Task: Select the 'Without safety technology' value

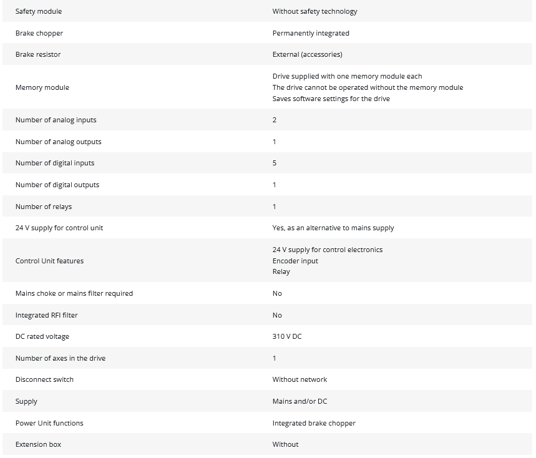Action: click(314, 11)
